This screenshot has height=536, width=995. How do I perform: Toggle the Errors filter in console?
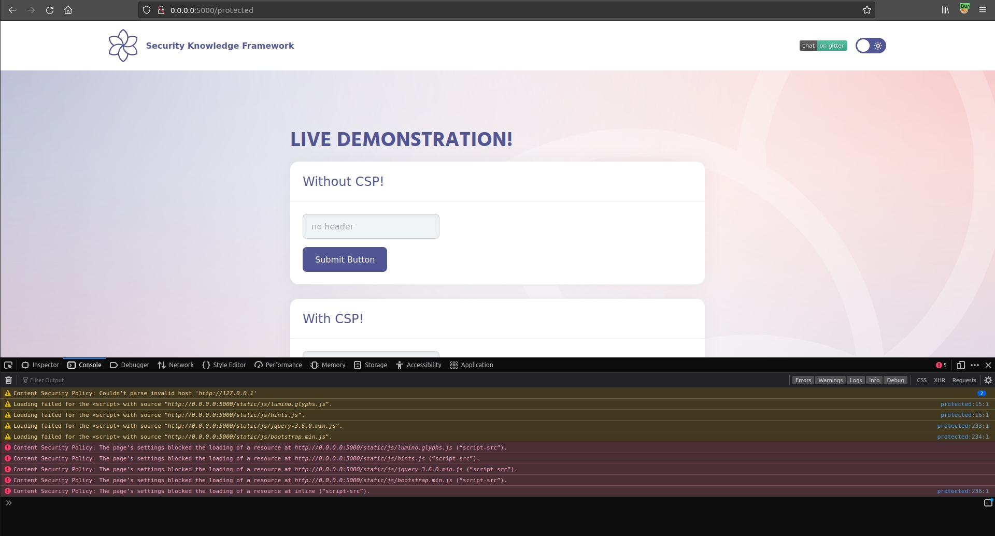pyautogui.click(x=803, y=380)
